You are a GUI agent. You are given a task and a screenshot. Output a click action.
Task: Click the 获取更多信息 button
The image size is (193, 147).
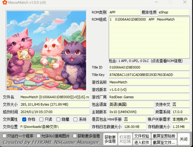click(110, 139)
